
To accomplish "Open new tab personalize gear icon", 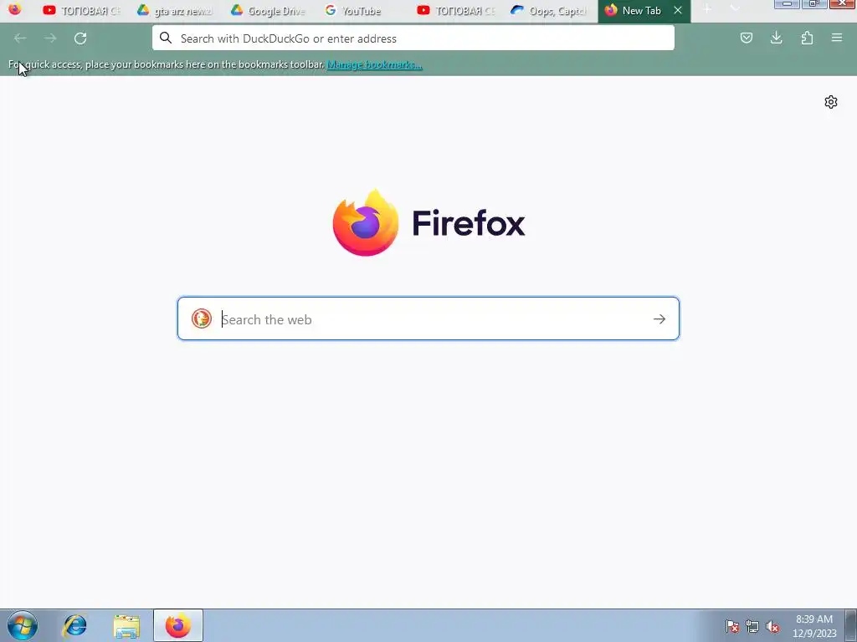I will coord(831,102).
